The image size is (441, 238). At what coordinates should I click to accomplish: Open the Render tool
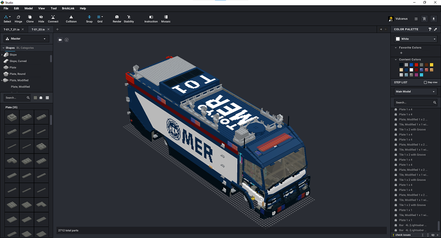(x=117, y=19)
